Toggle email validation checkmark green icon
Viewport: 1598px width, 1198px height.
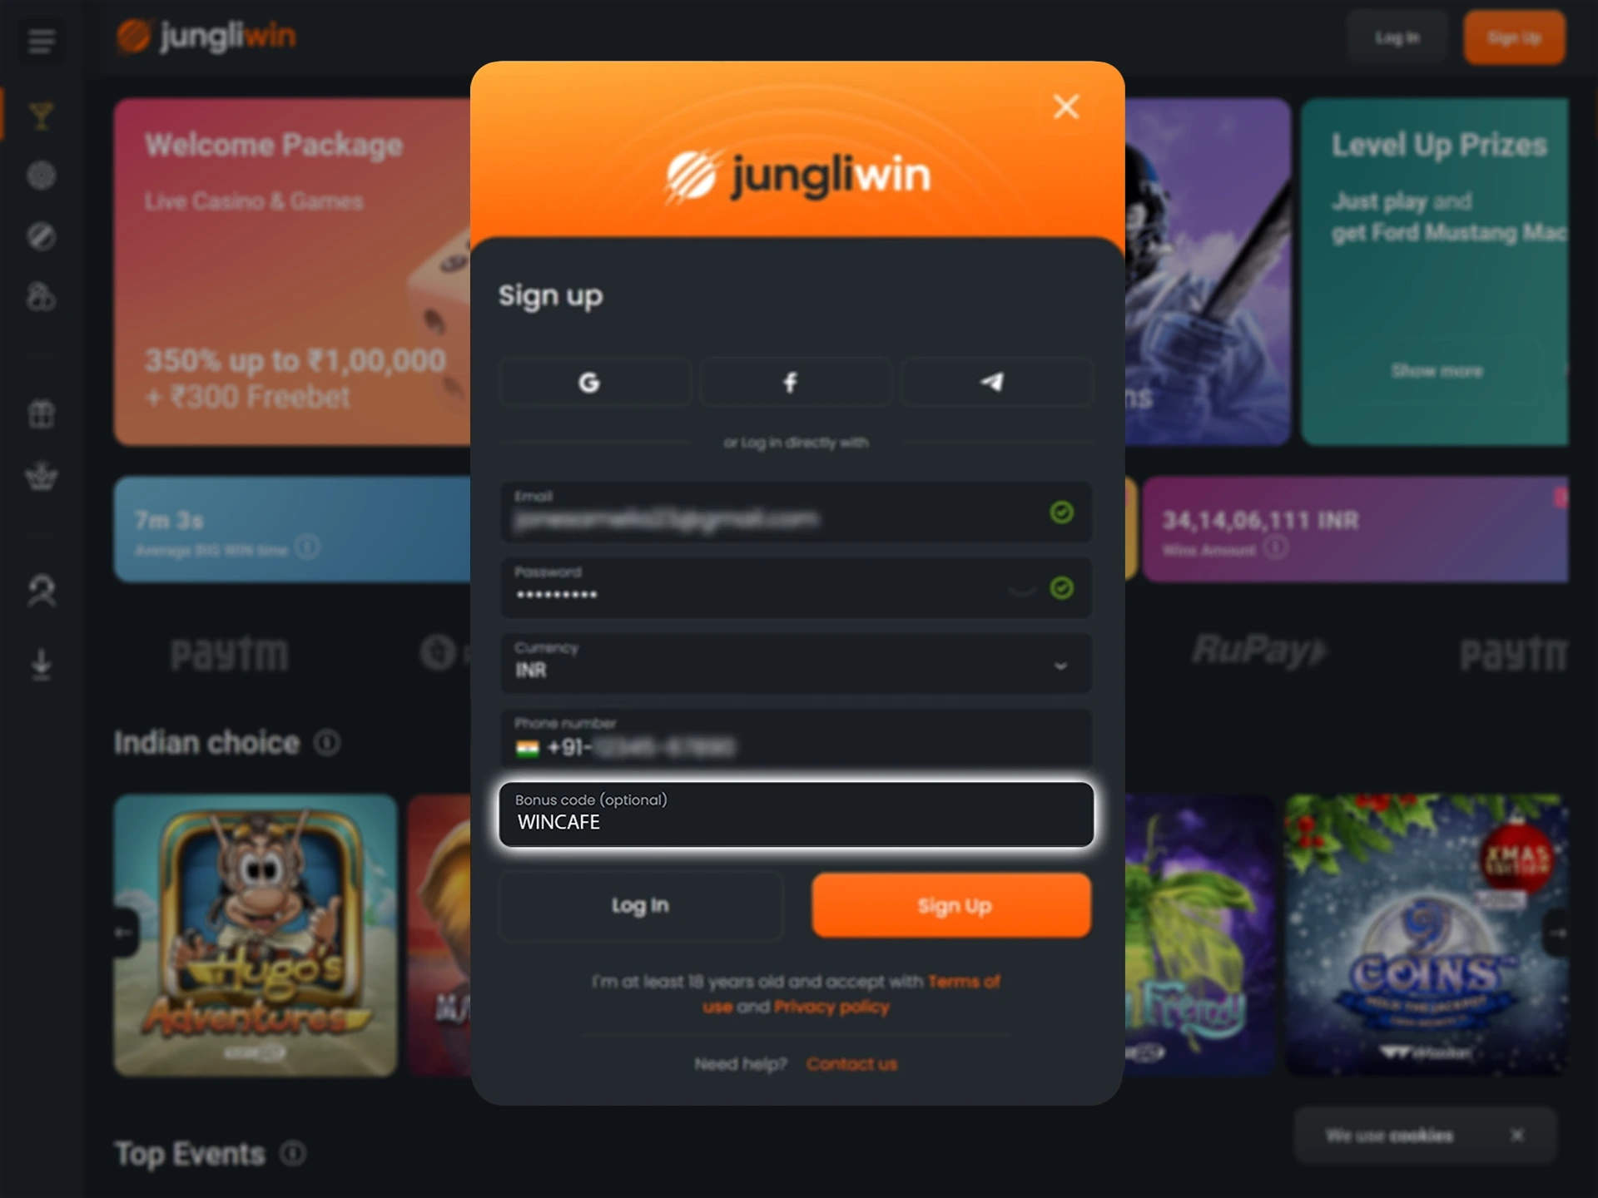[x=1060, y=511]
